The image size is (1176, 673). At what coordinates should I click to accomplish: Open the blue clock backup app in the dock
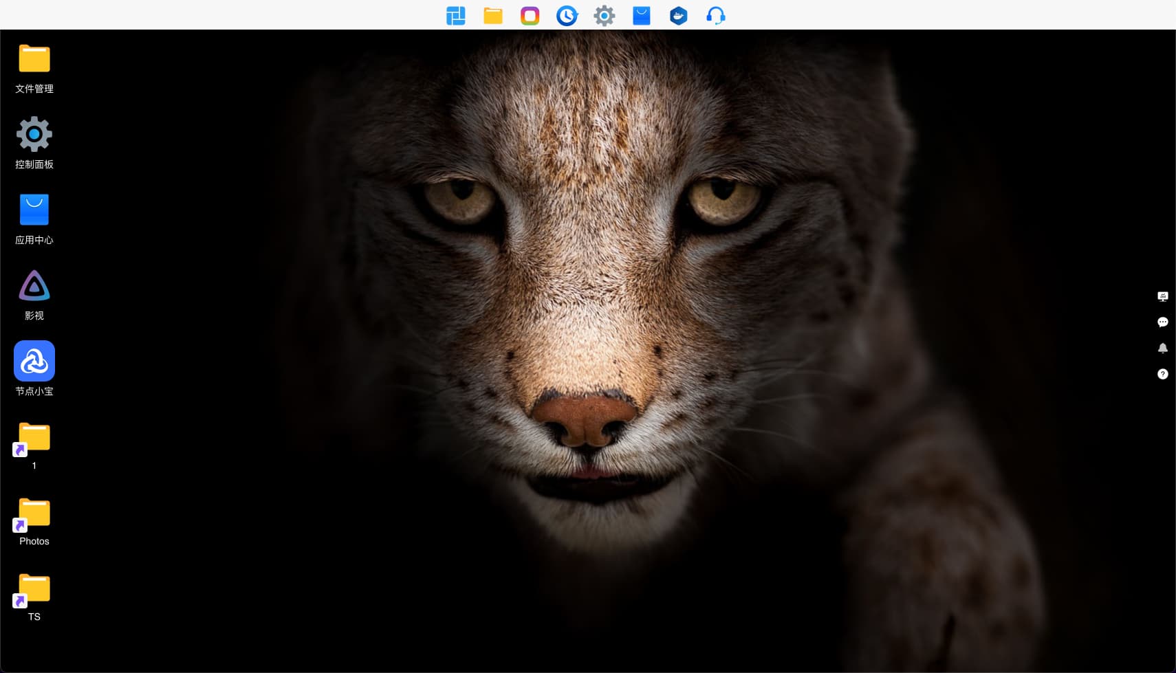pos(567,15)
